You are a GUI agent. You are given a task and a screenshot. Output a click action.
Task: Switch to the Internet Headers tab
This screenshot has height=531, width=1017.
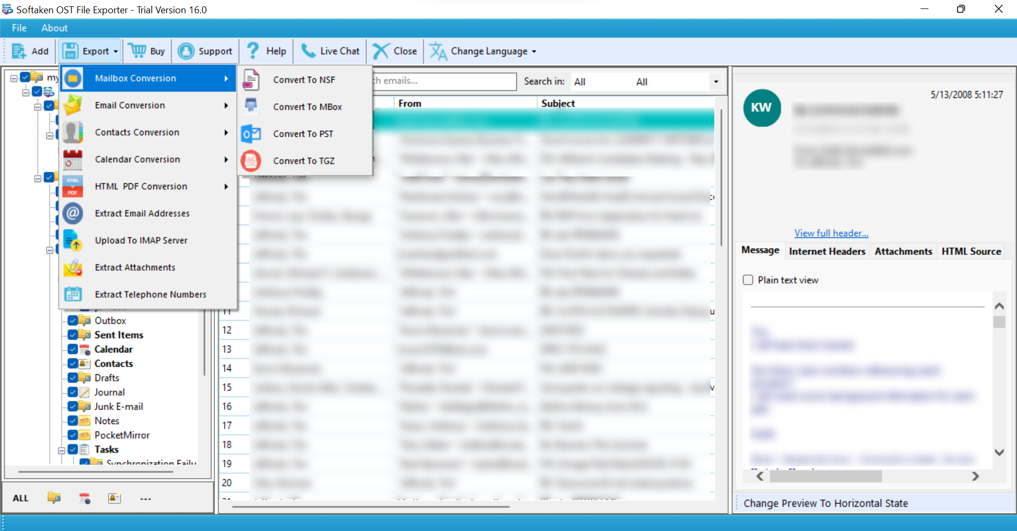coord(827,251)
